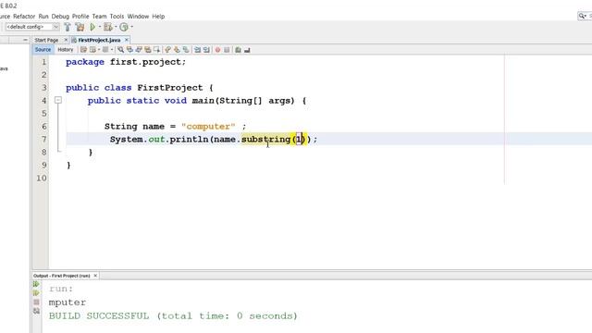
Task: Open the Team menu
Action: (99, 17)
